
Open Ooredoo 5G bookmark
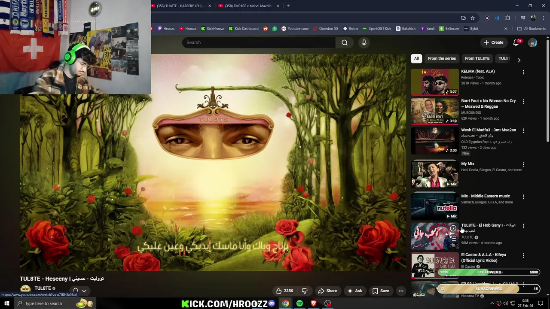click(x=326, y=29)
